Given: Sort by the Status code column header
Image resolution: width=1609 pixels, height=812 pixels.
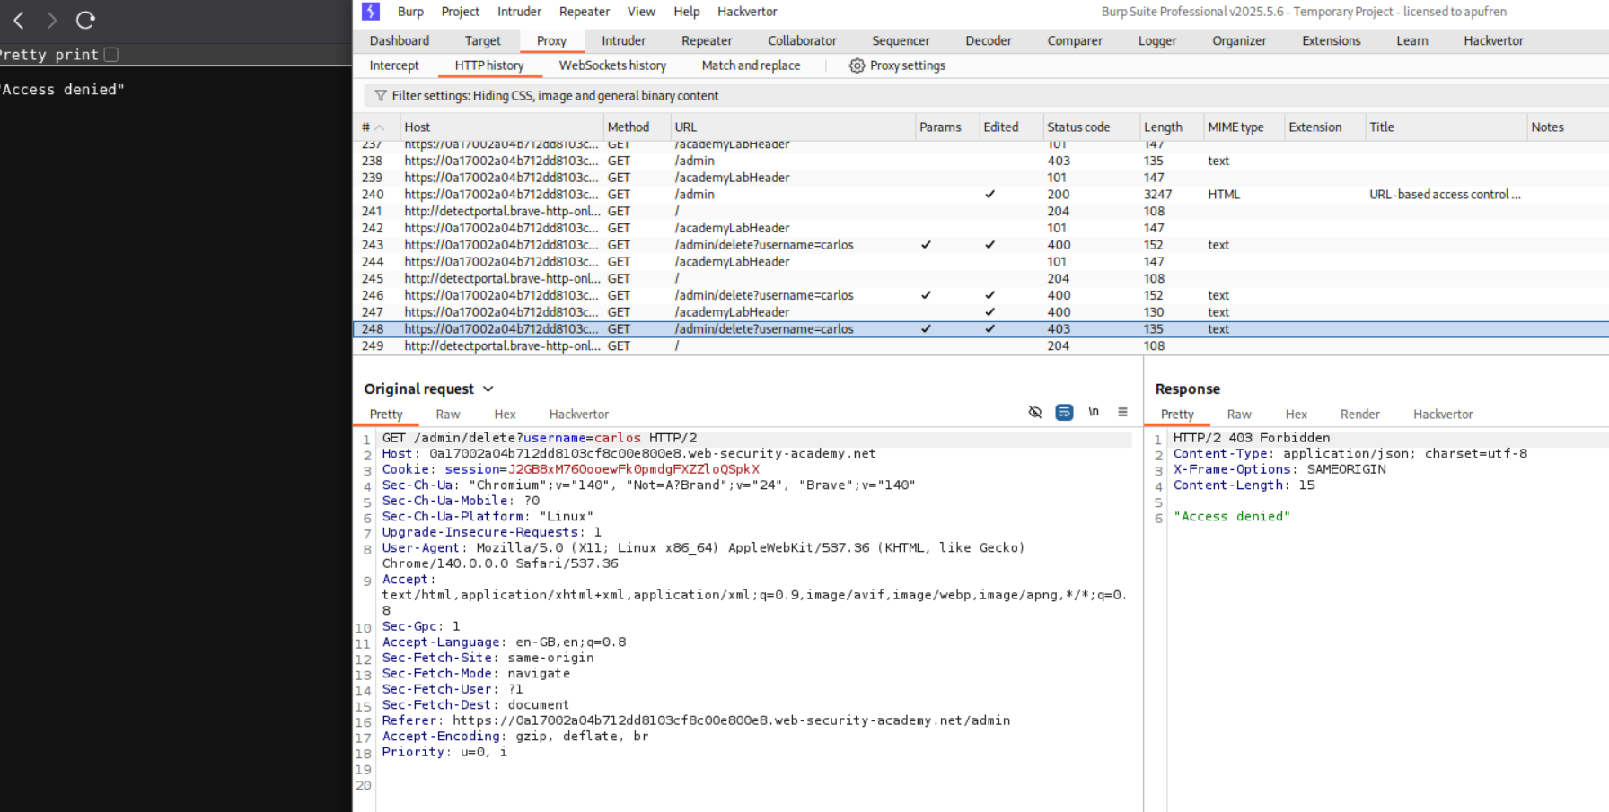Looking at the screenshot, I should [1078, 127].
